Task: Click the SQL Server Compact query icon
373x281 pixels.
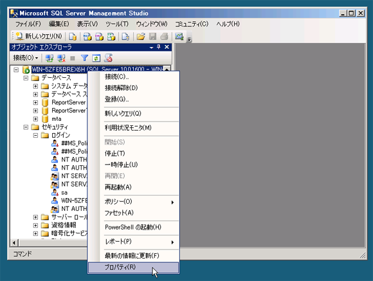Action: tap(125, 37)
